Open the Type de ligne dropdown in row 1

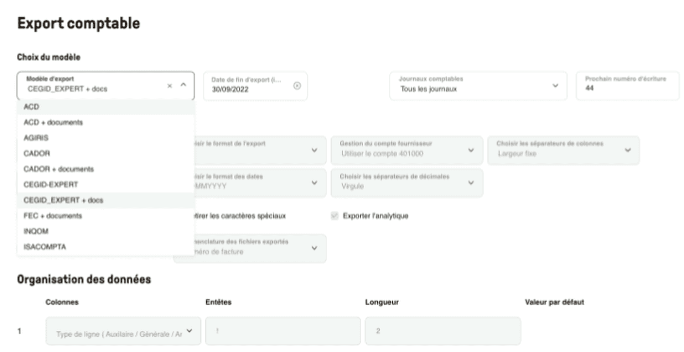[190, 331]
